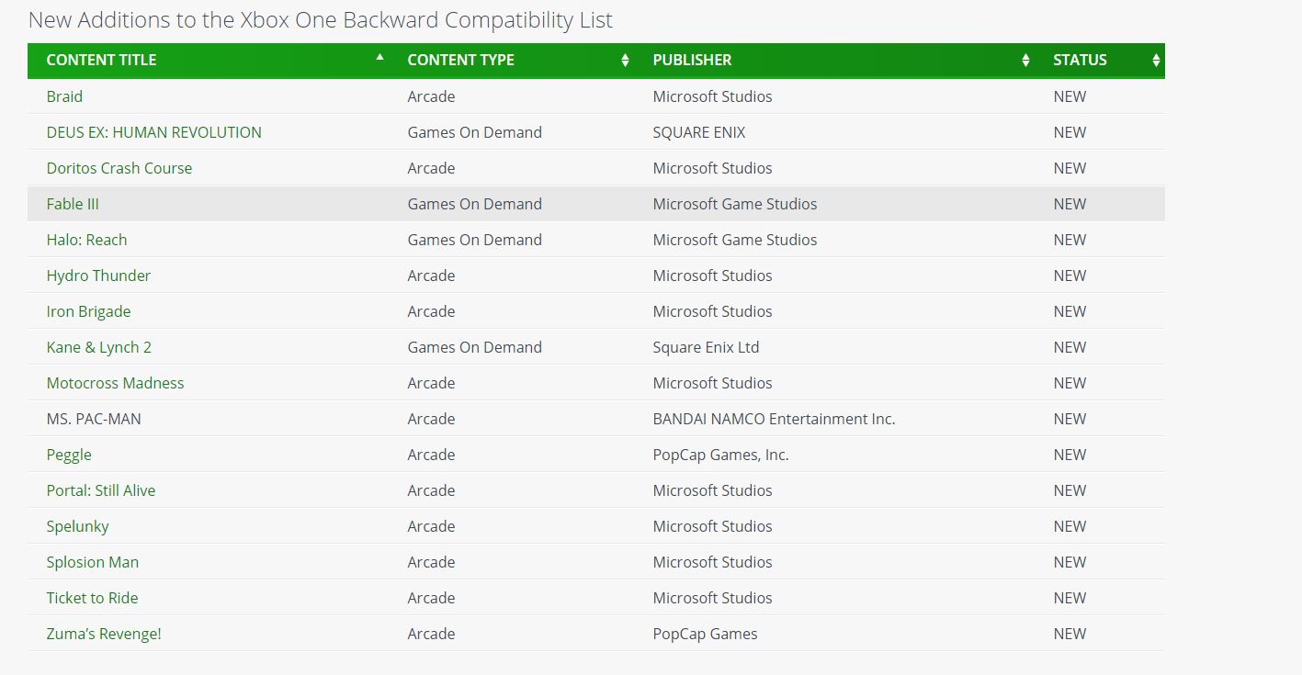The height and width of the screenshot is (675, 1302).
Task: Click the PUBLISHER header text
Action: 692,60
